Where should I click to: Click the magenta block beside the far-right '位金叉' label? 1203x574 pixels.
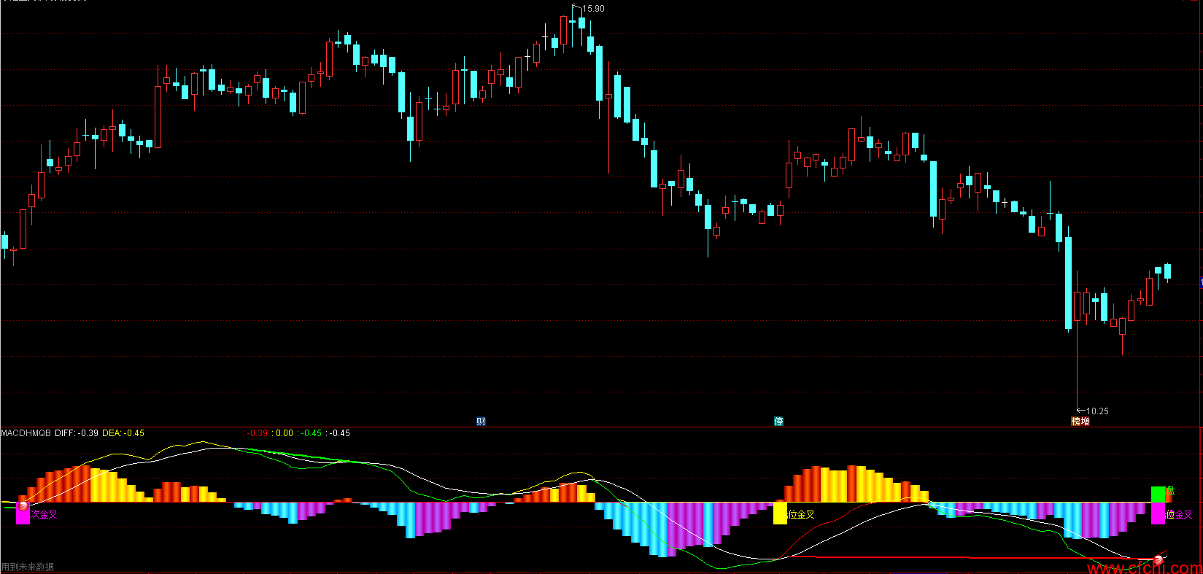(1158, 513)
